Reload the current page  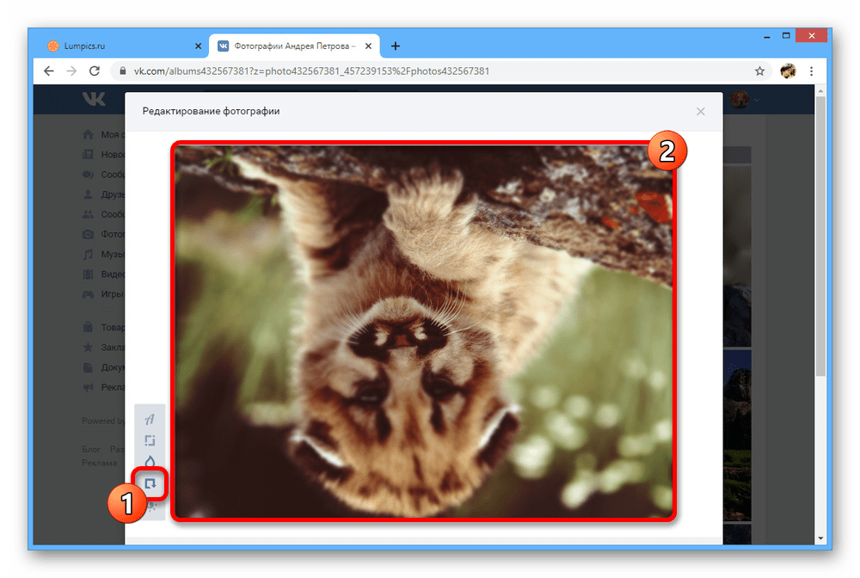coord(95,71)
